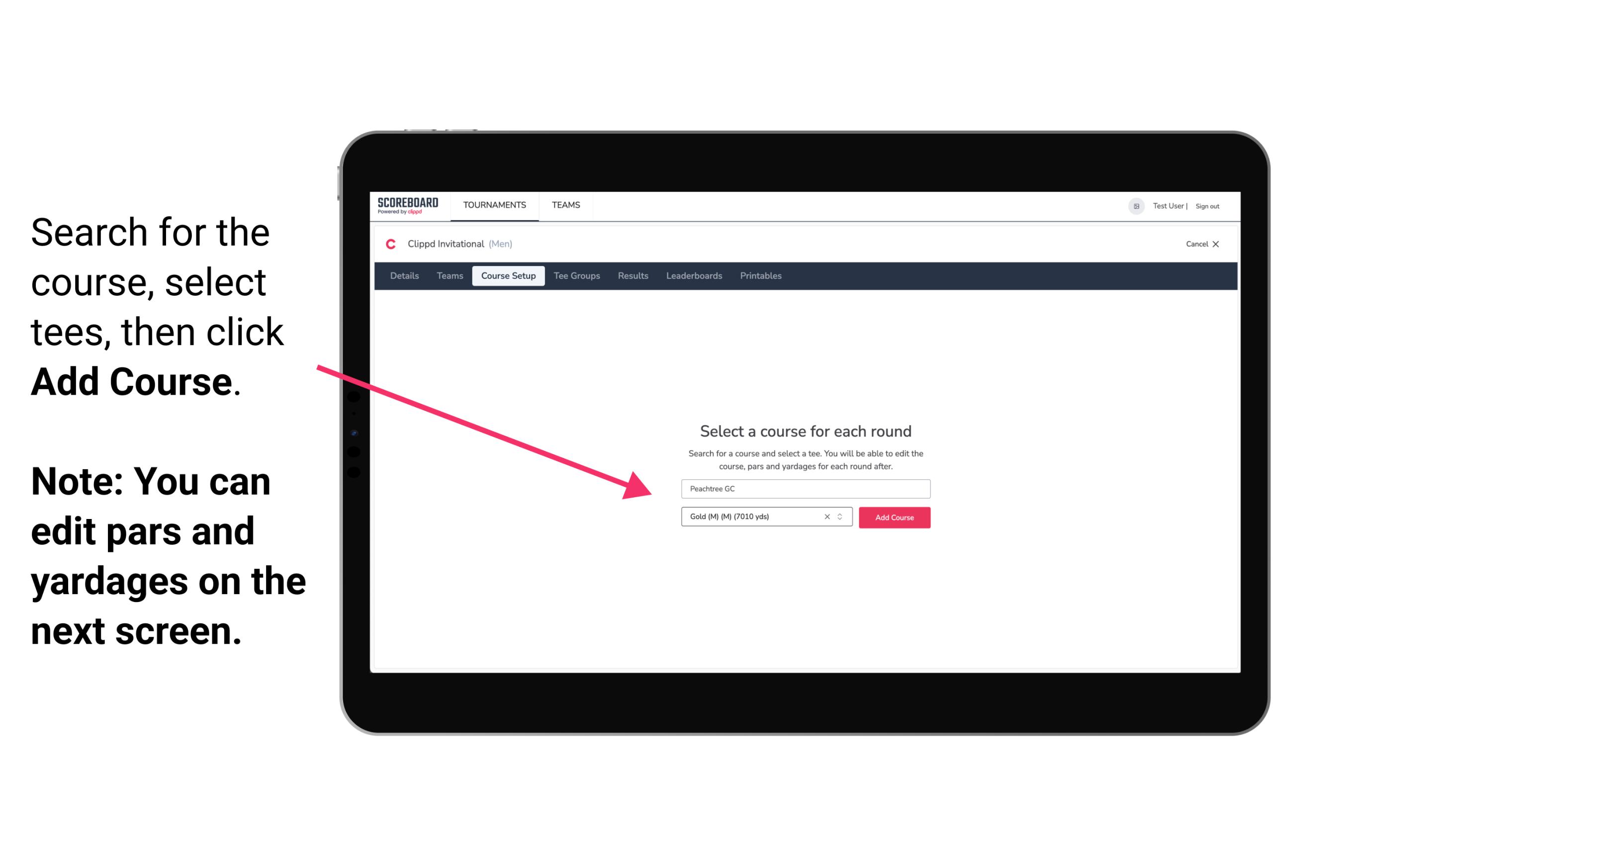Click Sign out link

click(x=1207, y=206)
